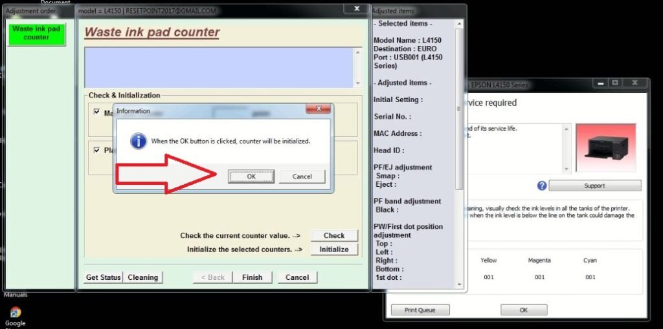Click the Initial Setting label
The width and height of the screenshot is (663, 329).
point(398,100)
